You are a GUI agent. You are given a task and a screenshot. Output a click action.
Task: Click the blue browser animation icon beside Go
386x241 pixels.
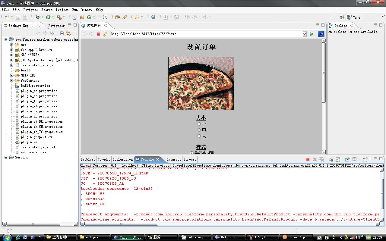[x=321, y=34]
